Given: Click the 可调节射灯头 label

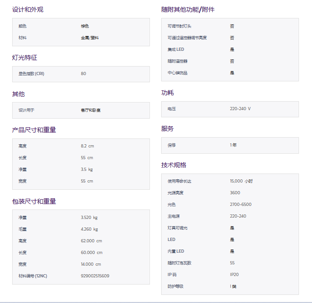Looking at the screenshot, I should pyautogui.click(x=180, y=26).
